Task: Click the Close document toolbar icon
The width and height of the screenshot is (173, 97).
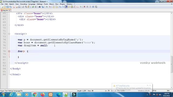Action: click(14, 7)
